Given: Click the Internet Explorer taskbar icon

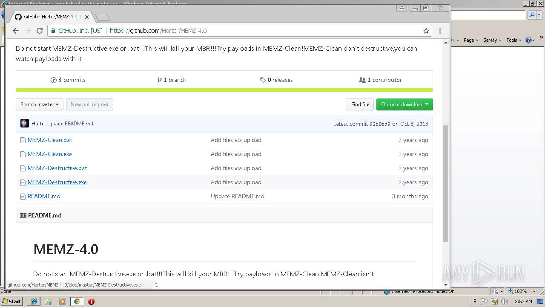Looking at the screenshot, I should pos(34,301).
